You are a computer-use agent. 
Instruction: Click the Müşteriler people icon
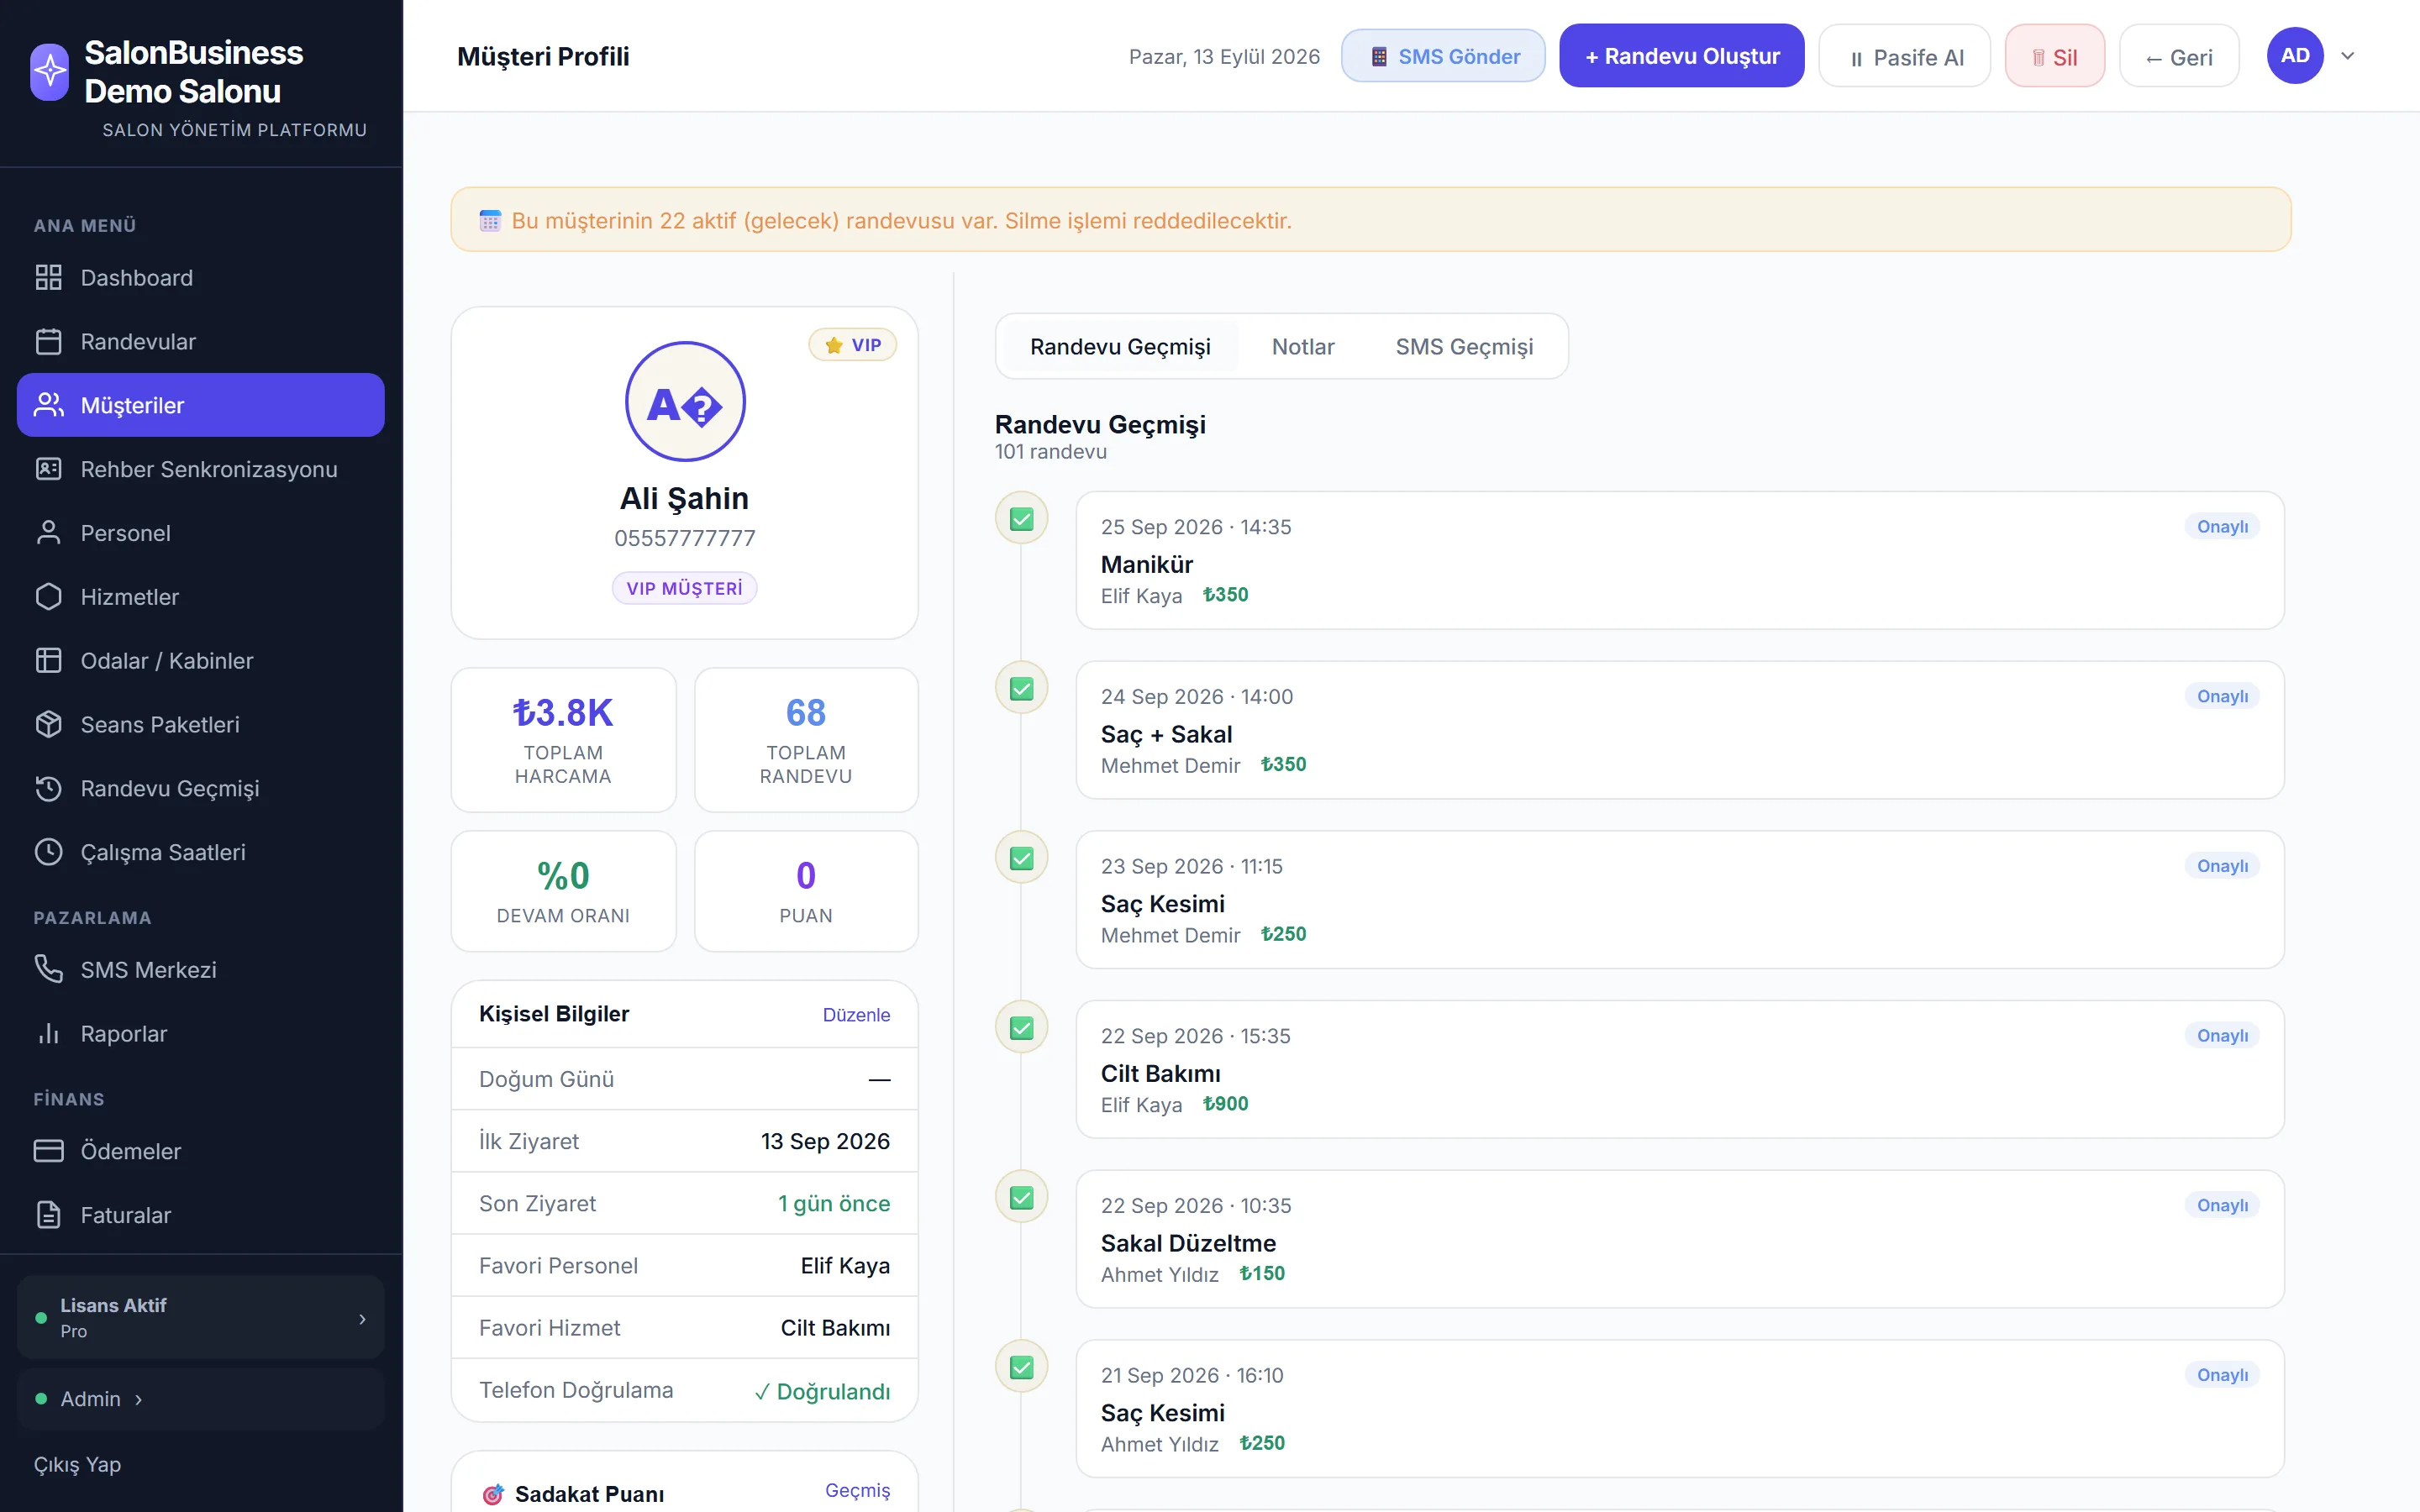coord(48,405)
